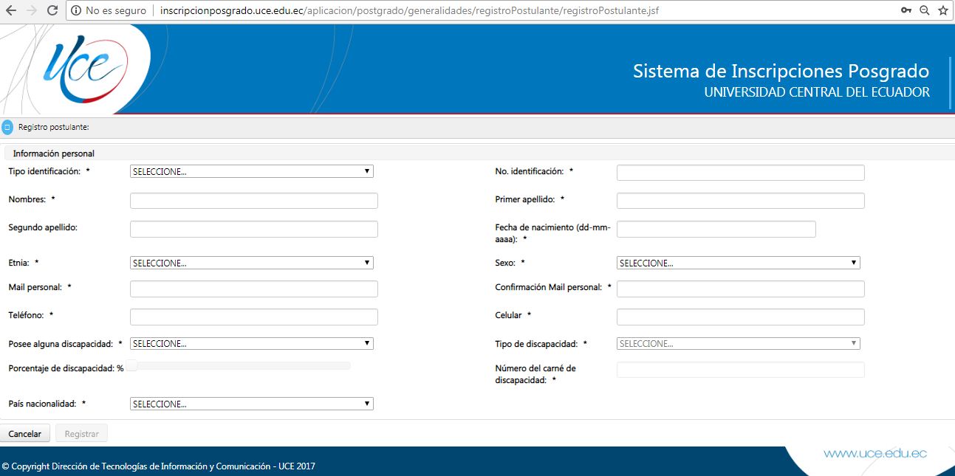Expand the 'Posee alguna discapacidad' selector

pyautogui.click(x=251, y=342)
